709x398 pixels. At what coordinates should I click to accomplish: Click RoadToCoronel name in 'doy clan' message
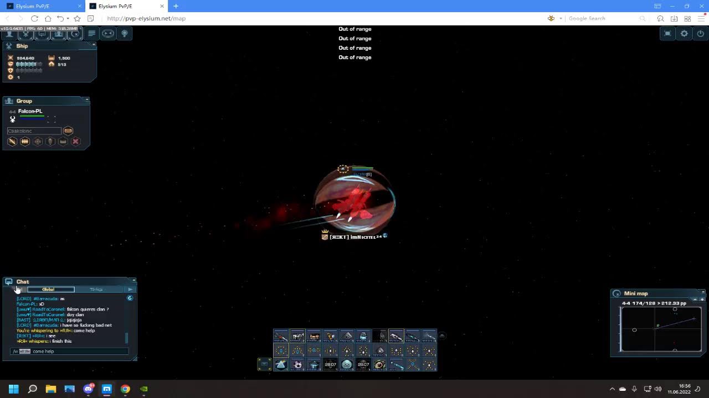(48, 315)
